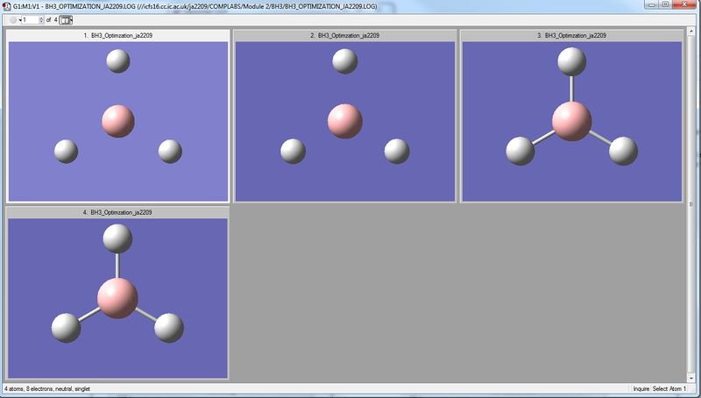Increment frame number with up stepper arrow

(41, 18)
